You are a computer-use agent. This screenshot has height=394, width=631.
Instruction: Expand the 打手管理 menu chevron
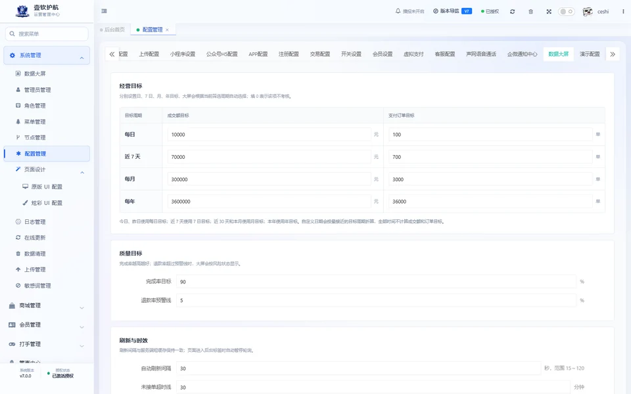[x=82, y=346]
